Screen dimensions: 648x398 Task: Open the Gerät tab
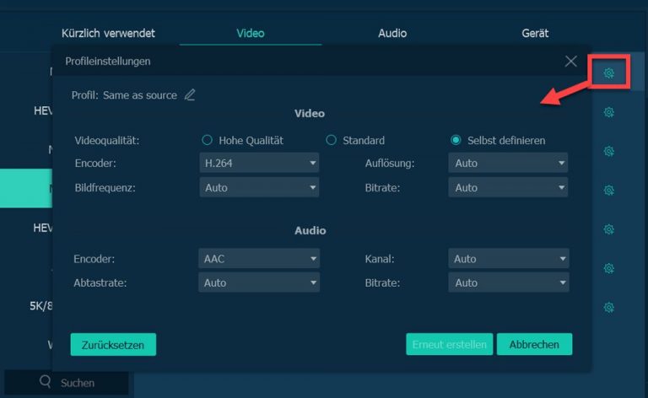coord(535,34)
